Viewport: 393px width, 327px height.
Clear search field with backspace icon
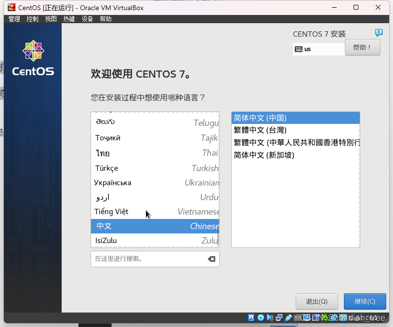click(x=211, y=259)
